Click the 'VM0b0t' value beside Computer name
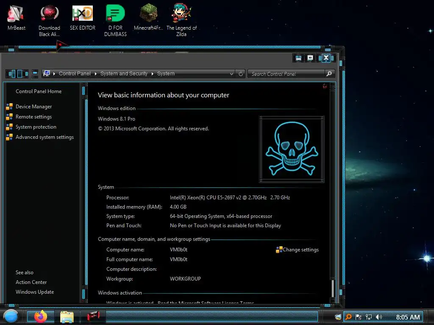 click(x=178, y=250)
